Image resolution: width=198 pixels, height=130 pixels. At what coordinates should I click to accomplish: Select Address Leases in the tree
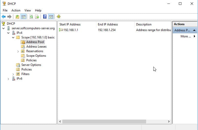[x=36, y=47]
